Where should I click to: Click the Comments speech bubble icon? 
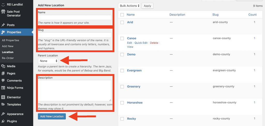point(3,80)
